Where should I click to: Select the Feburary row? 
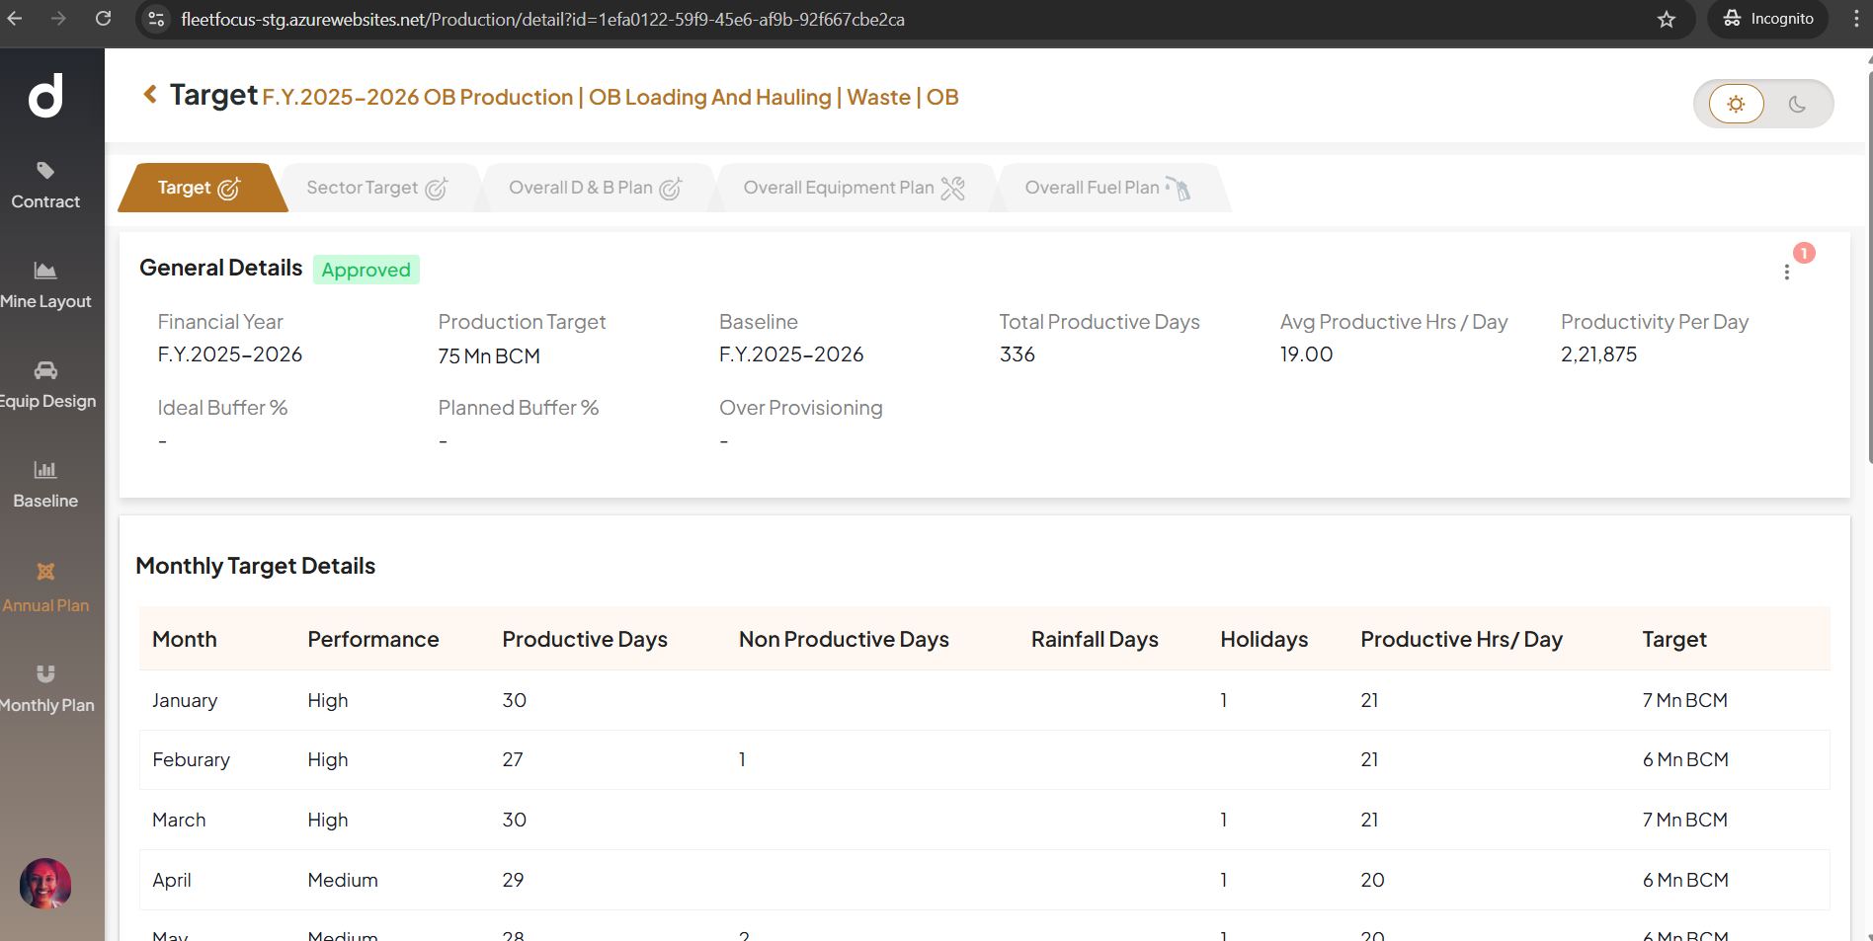(985, 759)
